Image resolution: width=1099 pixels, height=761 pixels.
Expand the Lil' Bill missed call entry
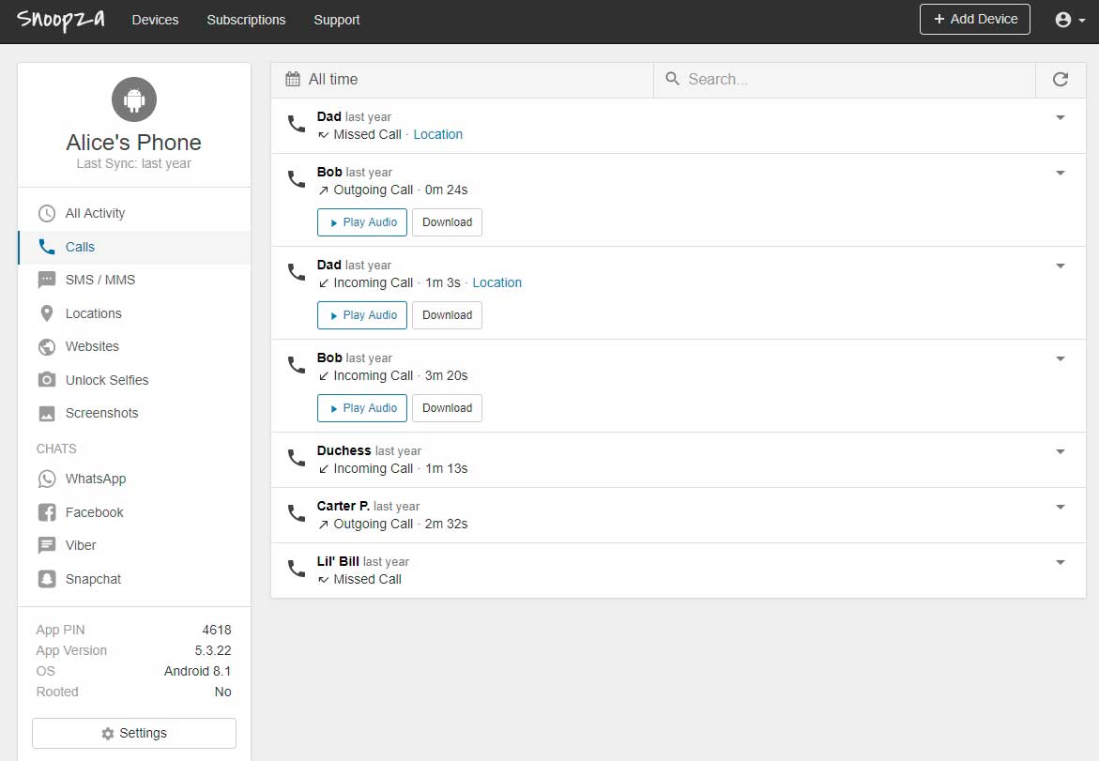pos(1061,563)
